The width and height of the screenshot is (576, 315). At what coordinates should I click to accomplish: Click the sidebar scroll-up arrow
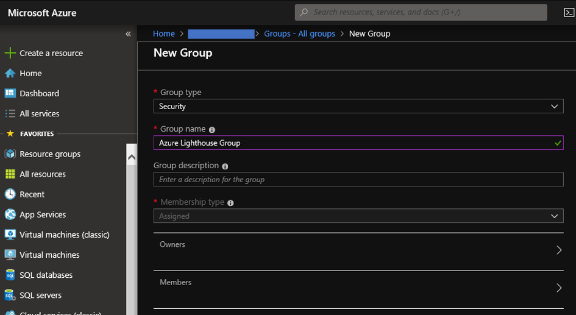coord(132,157)
